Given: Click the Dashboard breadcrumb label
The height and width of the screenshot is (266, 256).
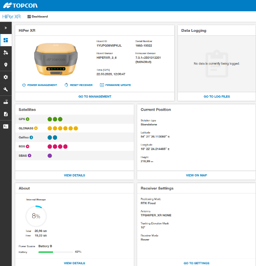Looking at the screenshot, I should (40, 17).
